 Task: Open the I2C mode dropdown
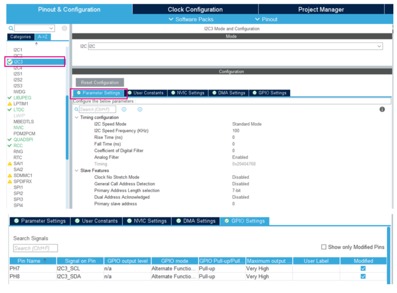[x=235, y=46]
